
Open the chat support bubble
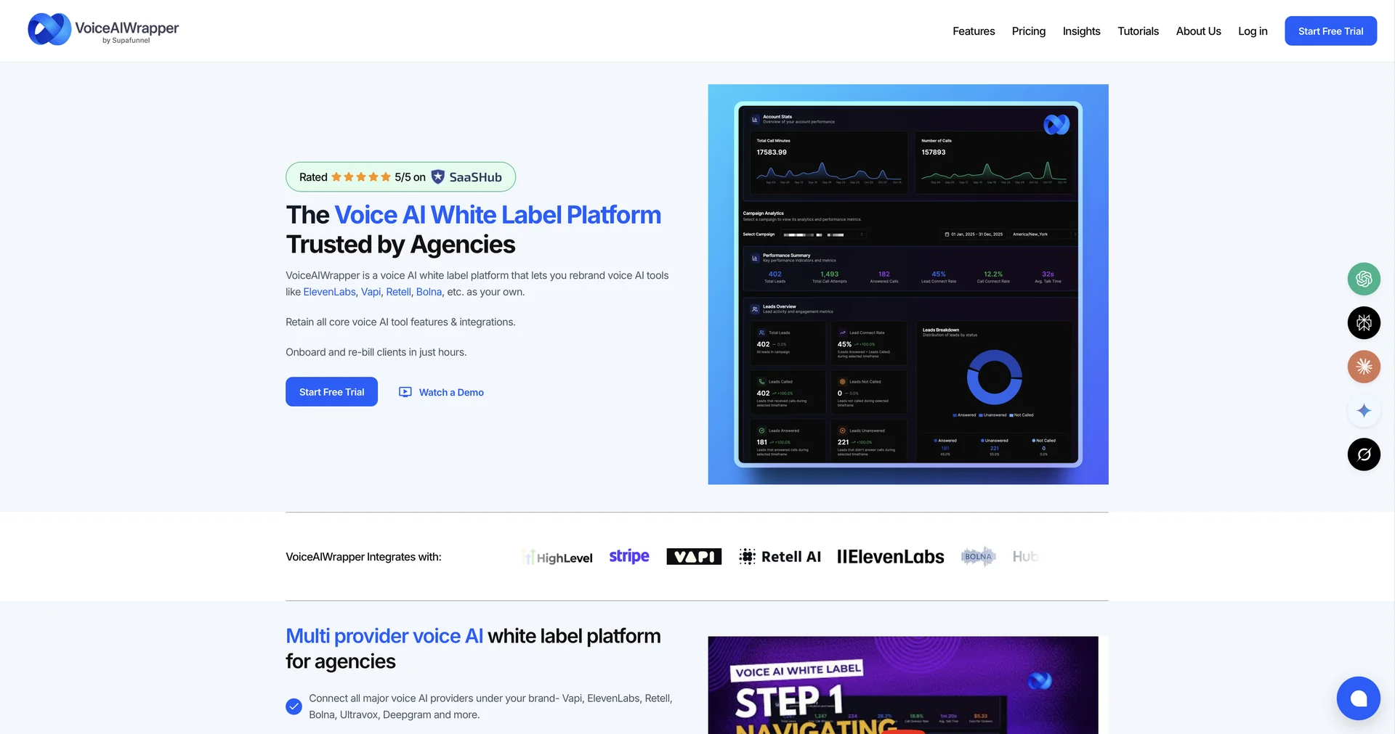click(x=1359, y=698)
